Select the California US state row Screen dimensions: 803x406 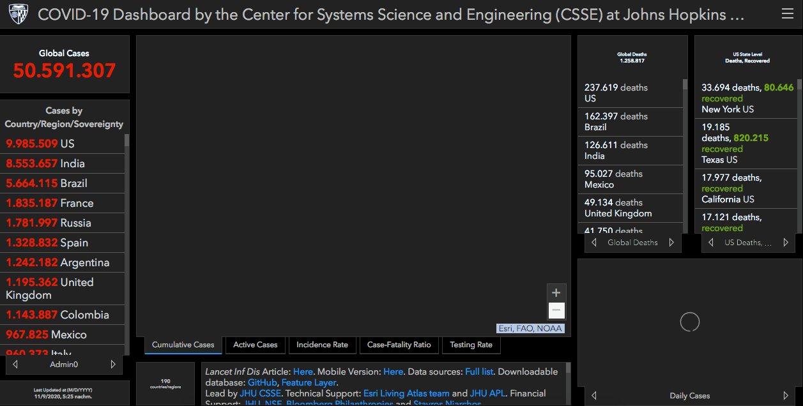[746, 188]
